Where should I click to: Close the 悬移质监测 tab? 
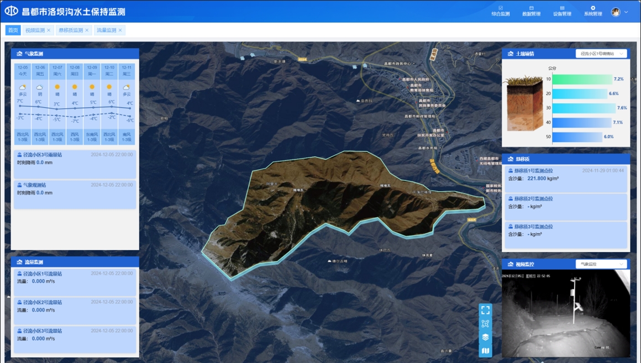pyautogui.click(x=87, y=30)
